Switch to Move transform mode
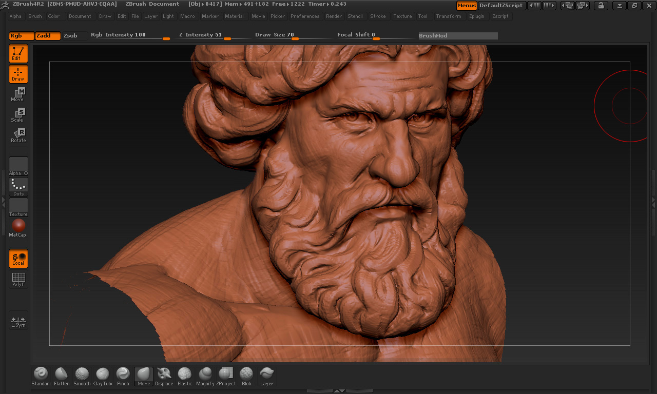The height and width of the screenshot is (394, 657). [x=18, y=94]
